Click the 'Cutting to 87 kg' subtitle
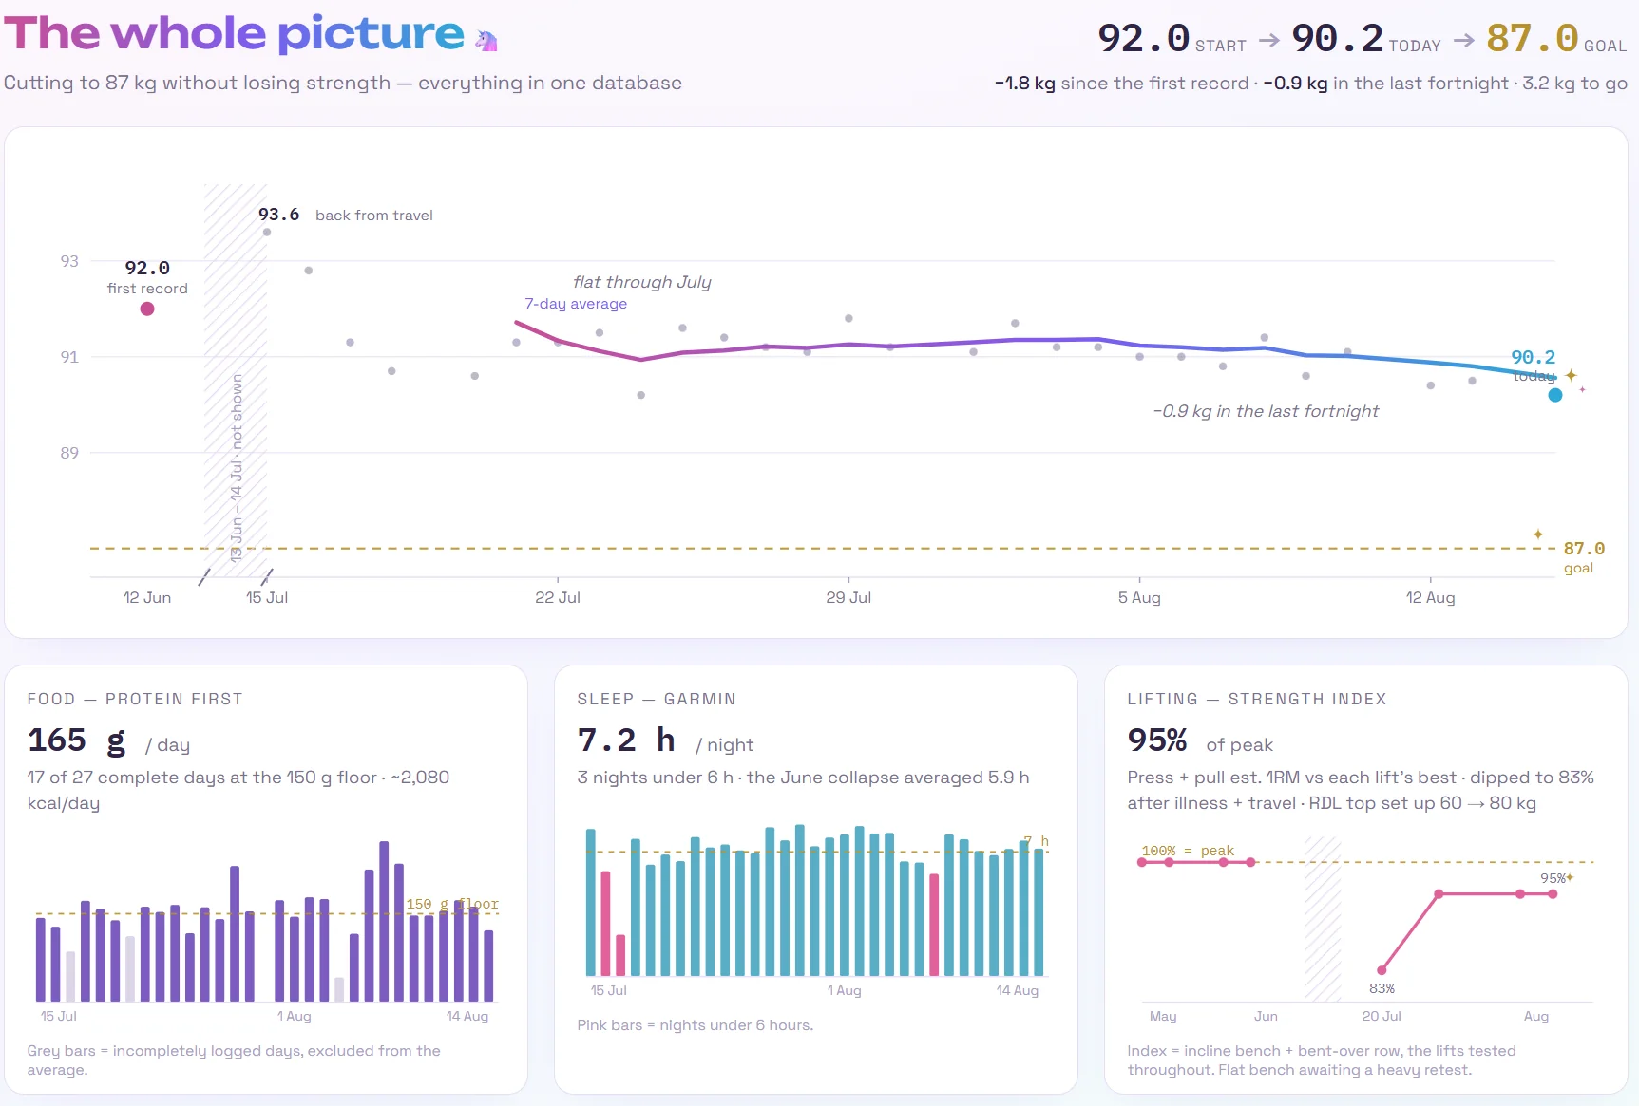1639x1106 pixels. pyautogui.click(x=343, y=83)
